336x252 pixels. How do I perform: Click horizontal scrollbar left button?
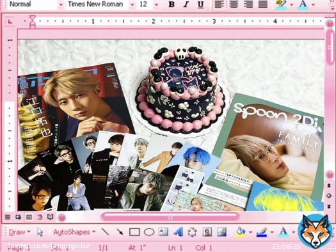click(62, 217)
